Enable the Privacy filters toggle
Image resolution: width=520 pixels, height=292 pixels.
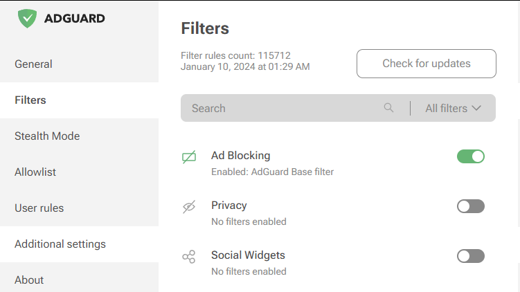coord(470,206)
